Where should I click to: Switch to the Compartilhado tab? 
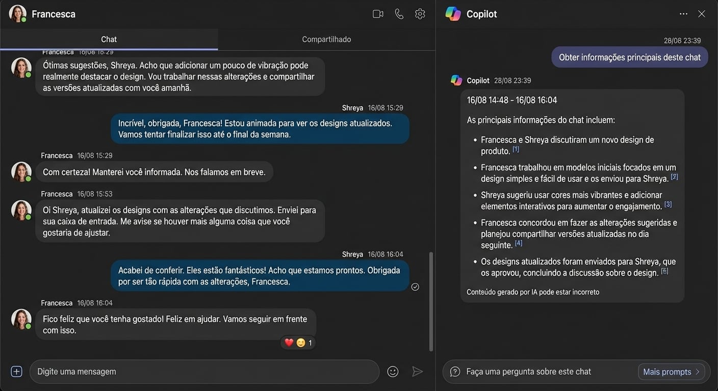pyautogui.click(x=326, y=39)
